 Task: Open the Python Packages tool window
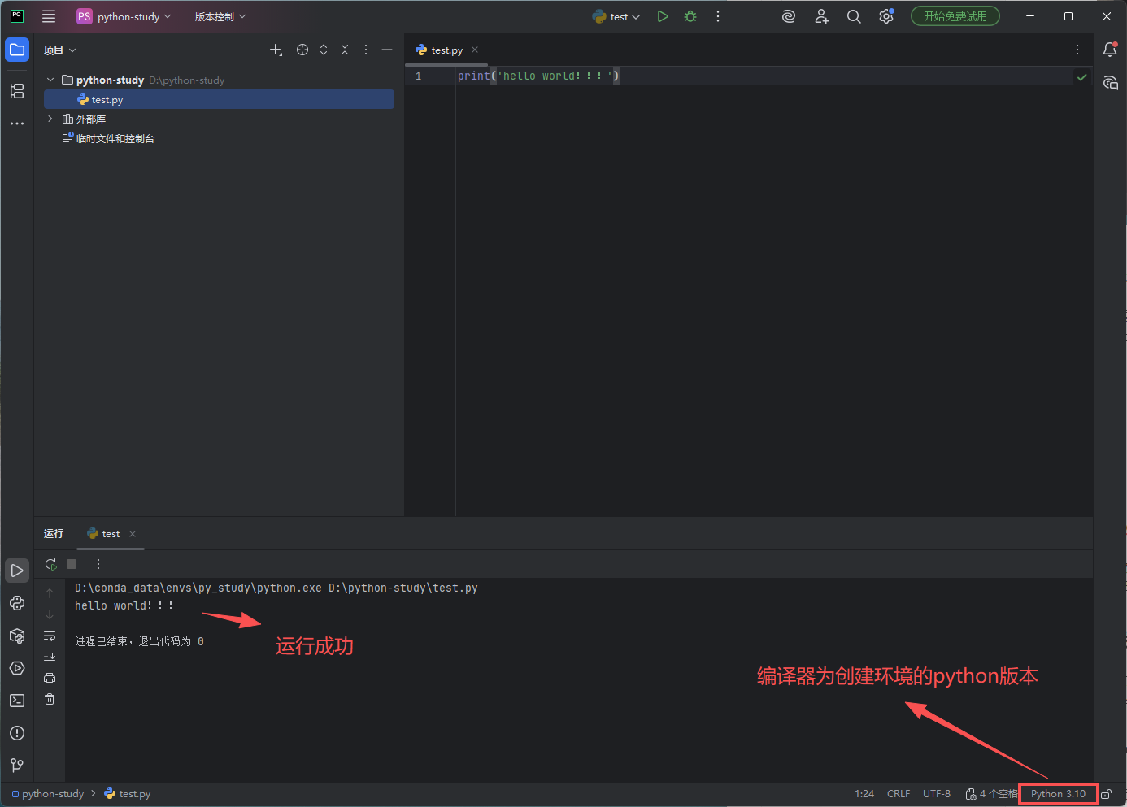17,636
